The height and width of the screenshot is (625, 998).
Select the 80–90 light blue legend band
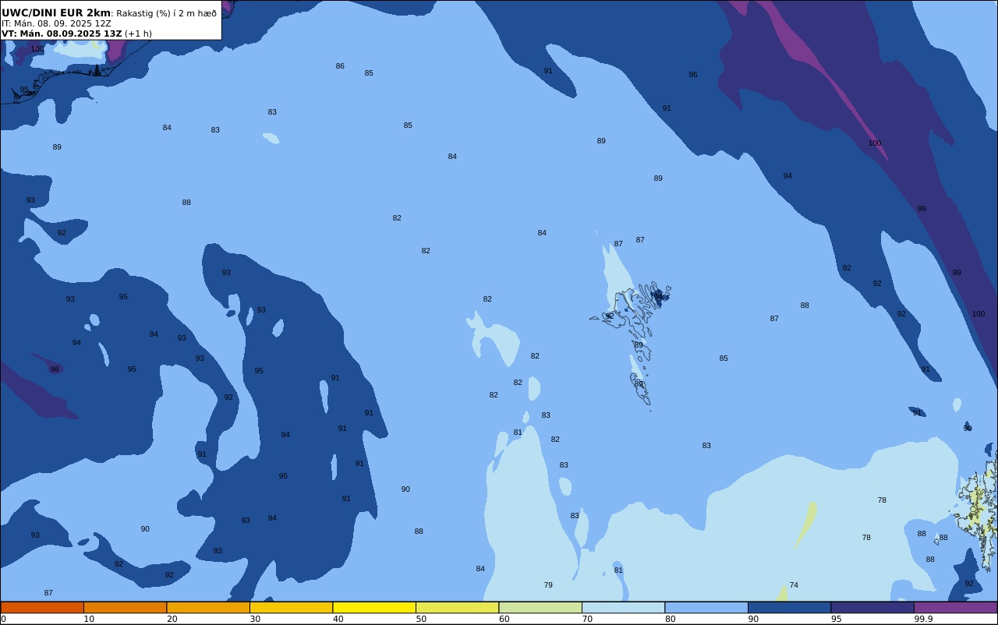[706, 607]
